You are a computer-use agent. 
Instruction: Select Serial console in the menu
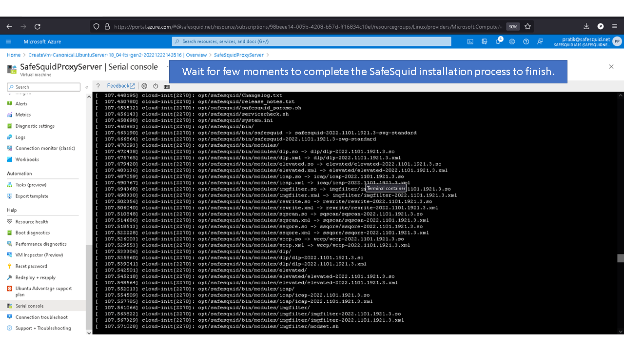43,306
